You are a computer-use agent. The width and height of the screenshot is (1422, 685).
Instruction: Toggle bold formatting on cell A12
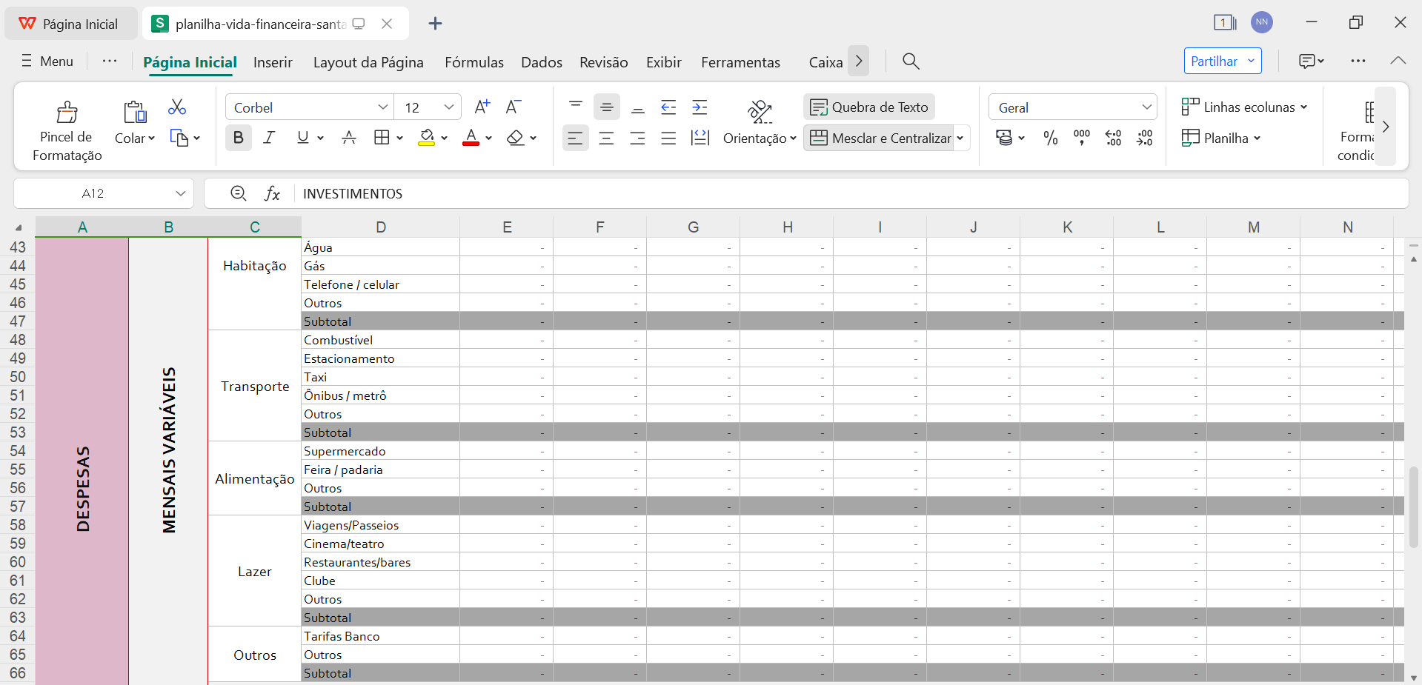238,138
